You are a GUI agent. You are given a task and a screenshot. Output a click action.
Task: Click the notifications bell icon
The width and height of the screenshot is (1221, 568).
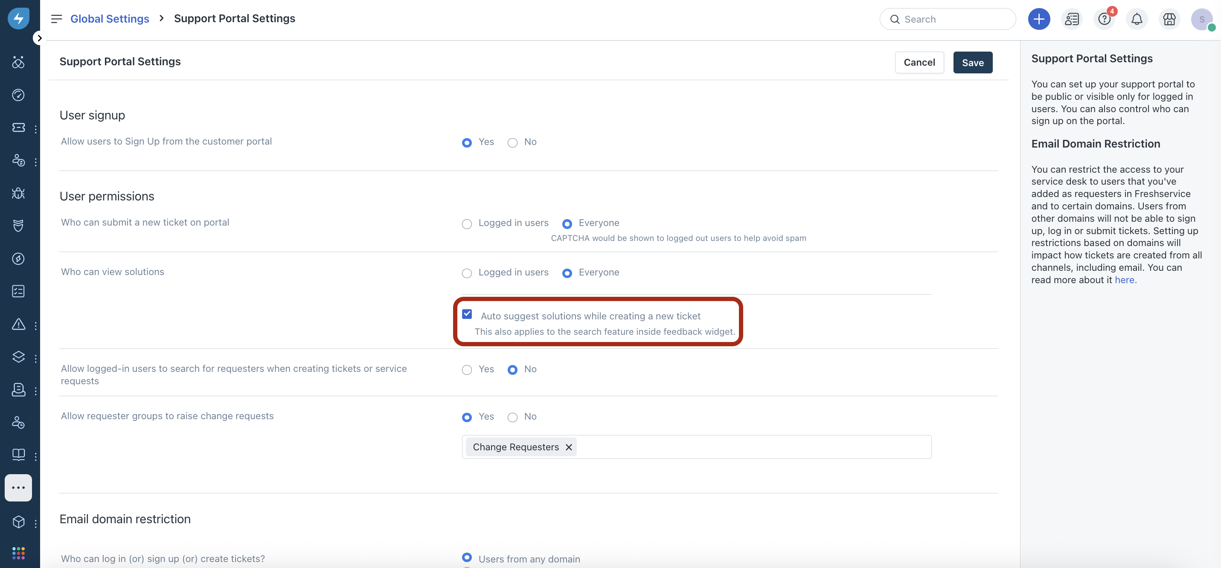pos(1136,19)
